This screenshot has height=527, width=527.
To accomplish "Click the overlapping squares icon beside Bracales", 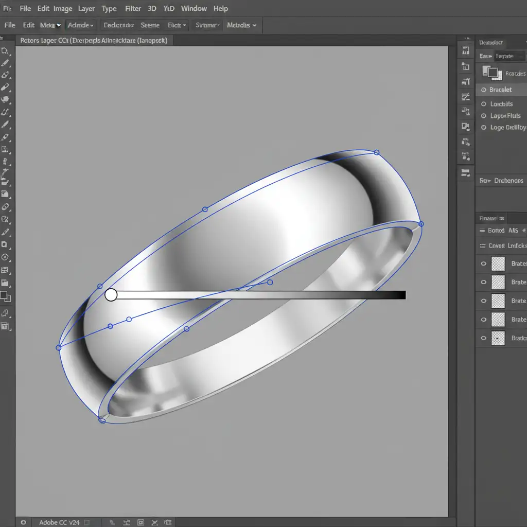I will coord(491,73).
